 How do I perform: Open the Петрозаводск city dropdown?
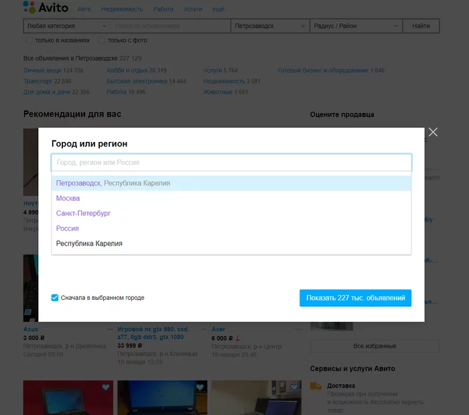(270, 26)
